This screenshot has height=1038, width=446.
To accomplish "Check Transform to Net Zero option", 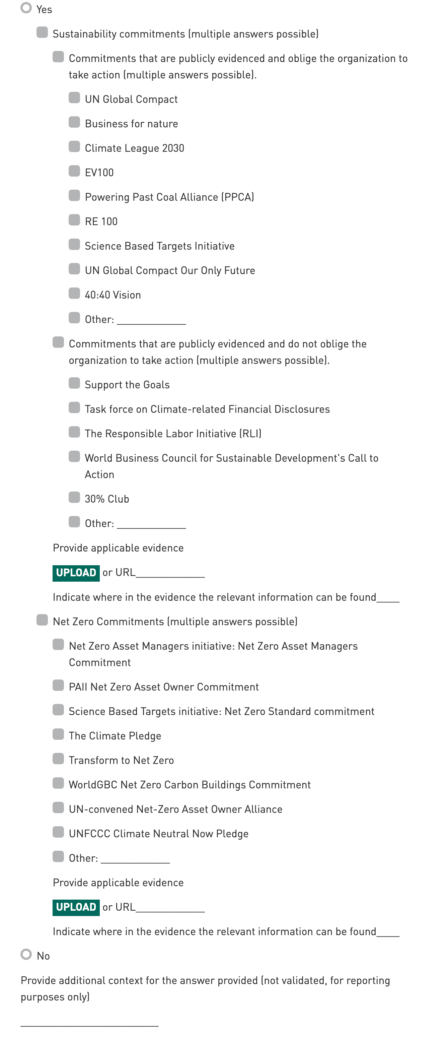I will (x=58, y=759).
